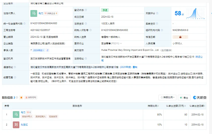212x134 pixels.
Task: Click the 10% shareholding value for 刘玉红
Action: coord(160,125)
